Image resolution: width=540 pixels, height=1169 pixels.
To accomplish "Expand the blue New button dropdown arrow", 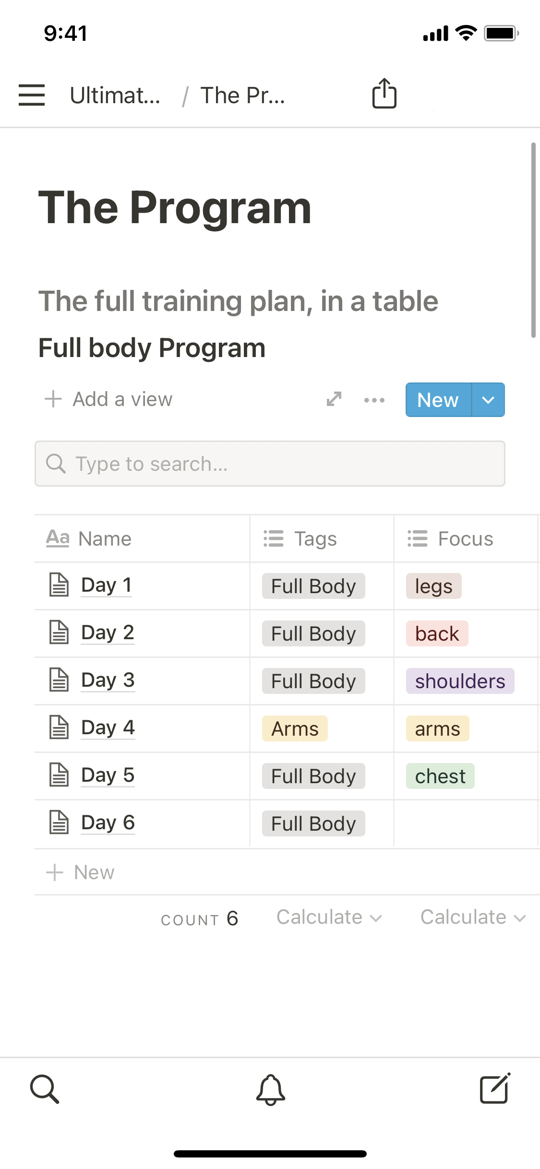I will pyautogui.click(x=488, y=400).
